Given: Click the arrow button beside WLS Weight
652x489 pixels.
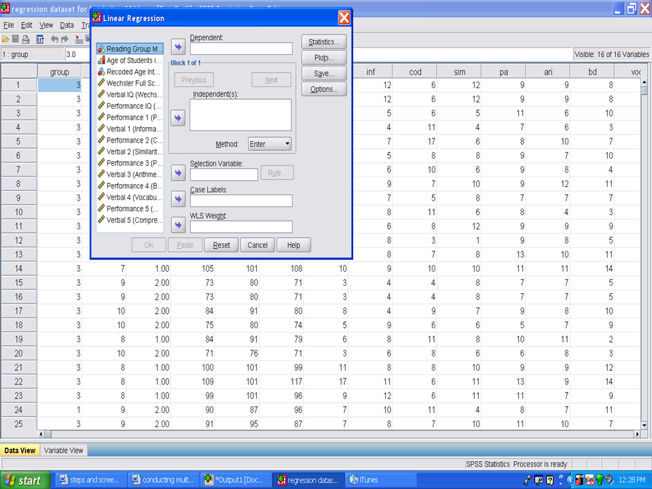Looking at the screenshot, I should click(178, 225).
